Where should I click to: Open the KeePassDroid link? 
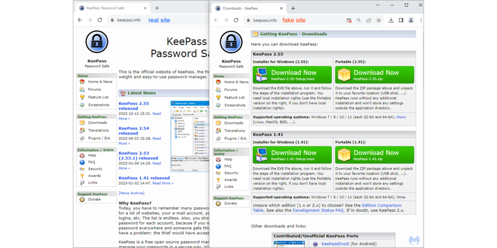[x=335, y=244]
